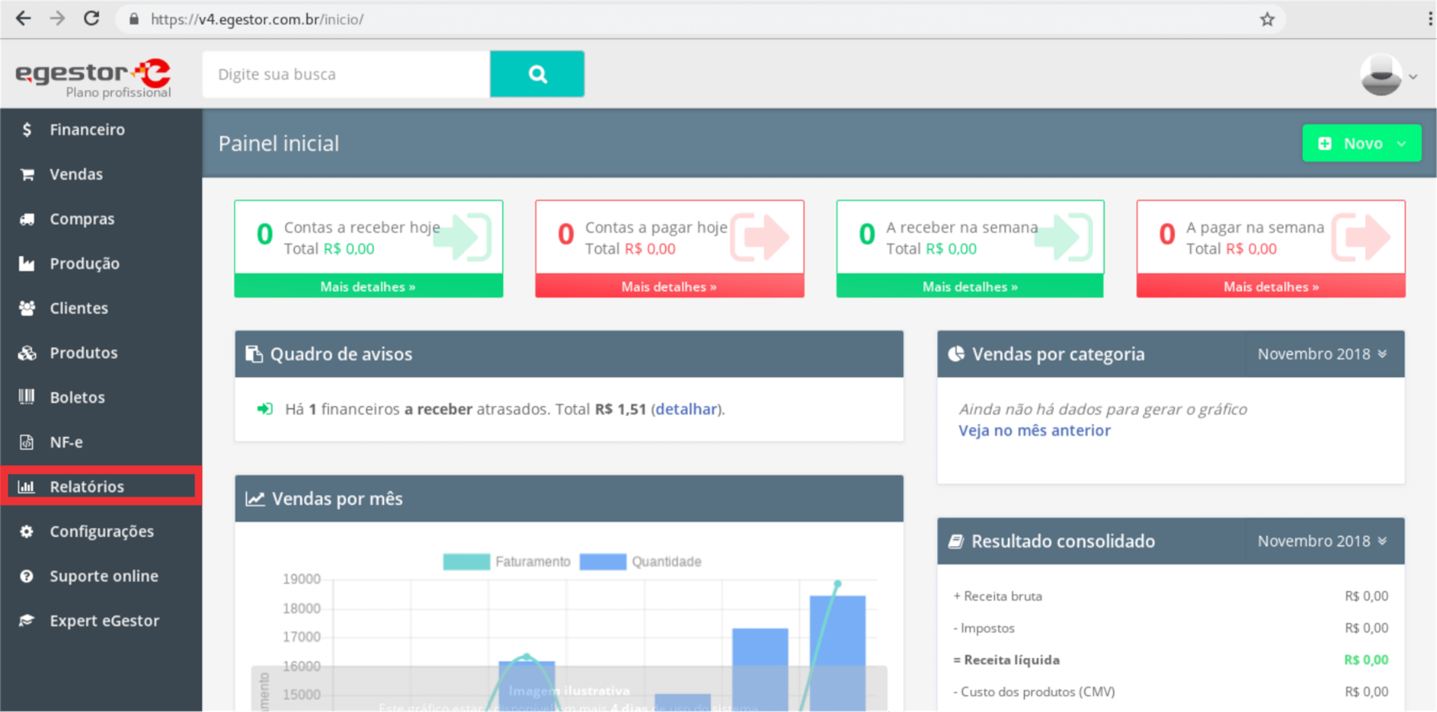
Task: Click the Suporte online help icon
Action: tap(27, 577)
